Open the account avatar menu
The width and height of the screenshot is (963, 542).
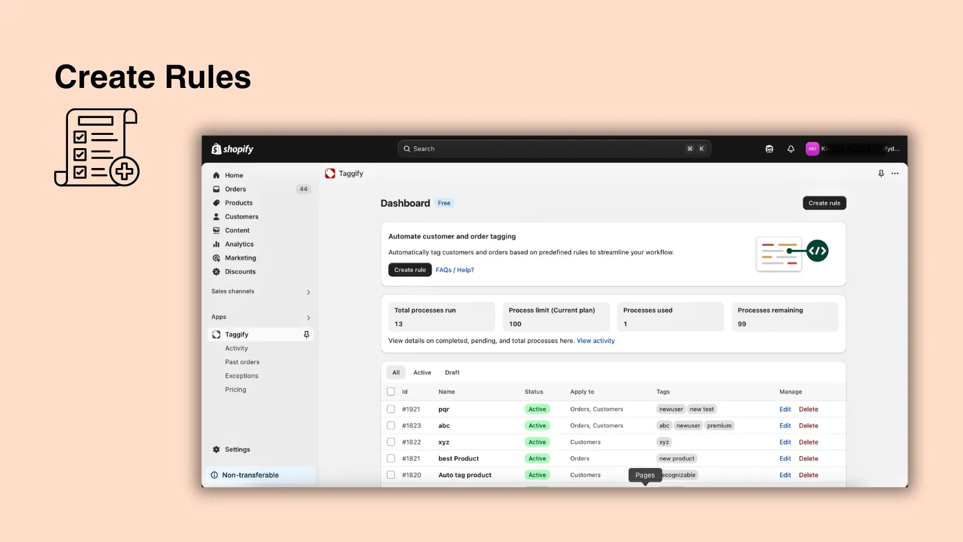813,149
